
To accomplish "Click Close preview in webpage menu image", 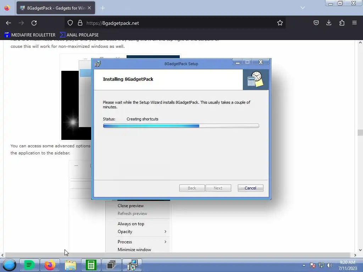I will tap(130, 206).
